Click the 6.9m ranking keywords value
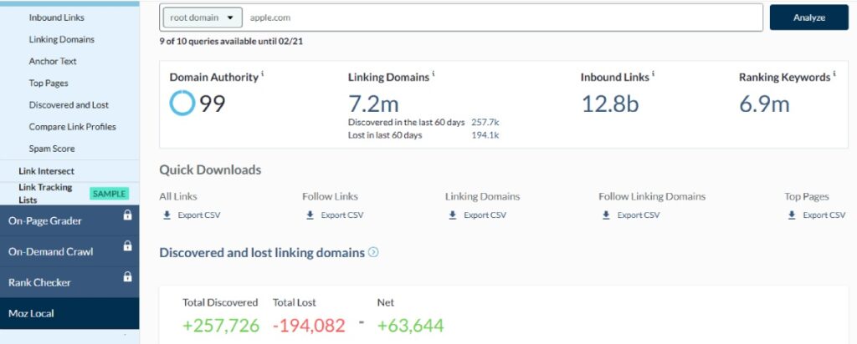857x344 pixels. 764,104
